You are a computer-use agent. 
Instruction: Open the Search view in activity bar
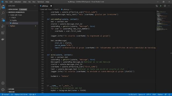tap(3, 13)
